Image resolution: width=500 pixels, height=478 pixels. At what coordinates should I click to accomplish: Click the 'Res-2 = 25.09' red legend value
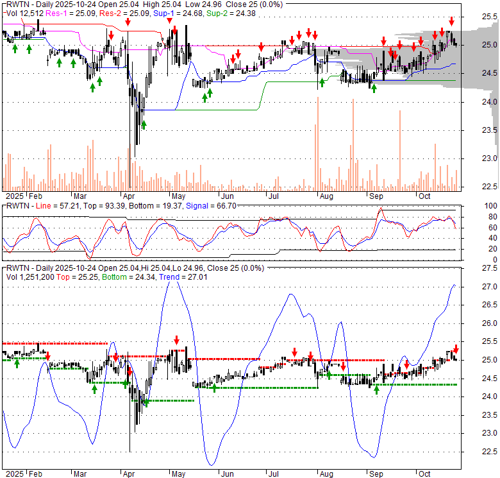click(x=125, y=13)
